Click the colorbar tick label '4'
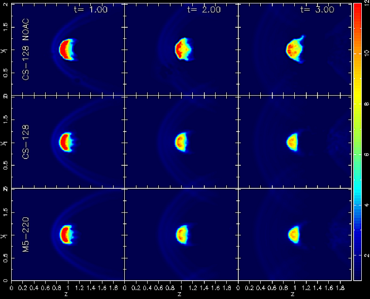The height and width of the screenshot is (299, 370). pos(367,205)
